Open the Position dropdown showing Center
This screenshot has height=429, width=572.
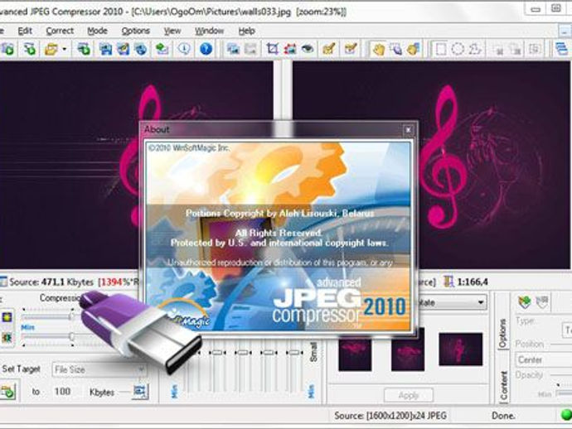[x=544, y=359]
